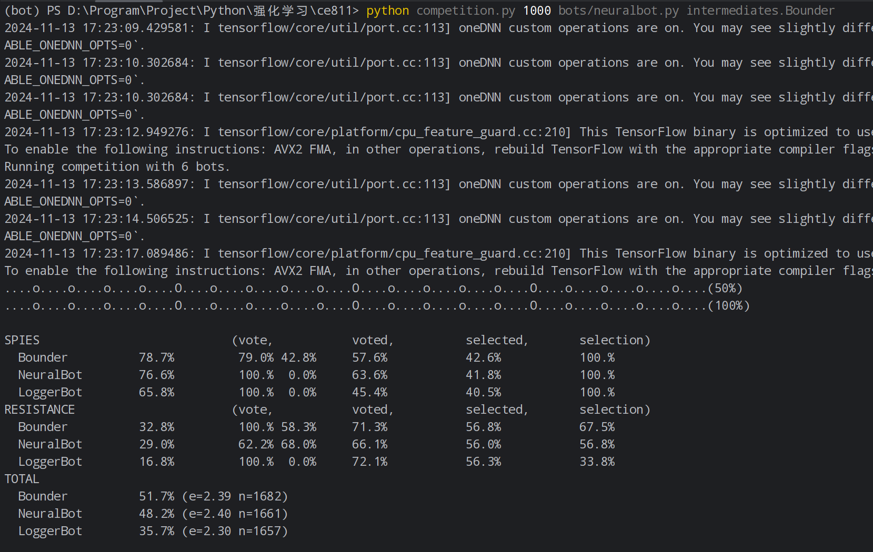Click the '71.3%' resistance voted value
The image size is (873, 552).
370,427
